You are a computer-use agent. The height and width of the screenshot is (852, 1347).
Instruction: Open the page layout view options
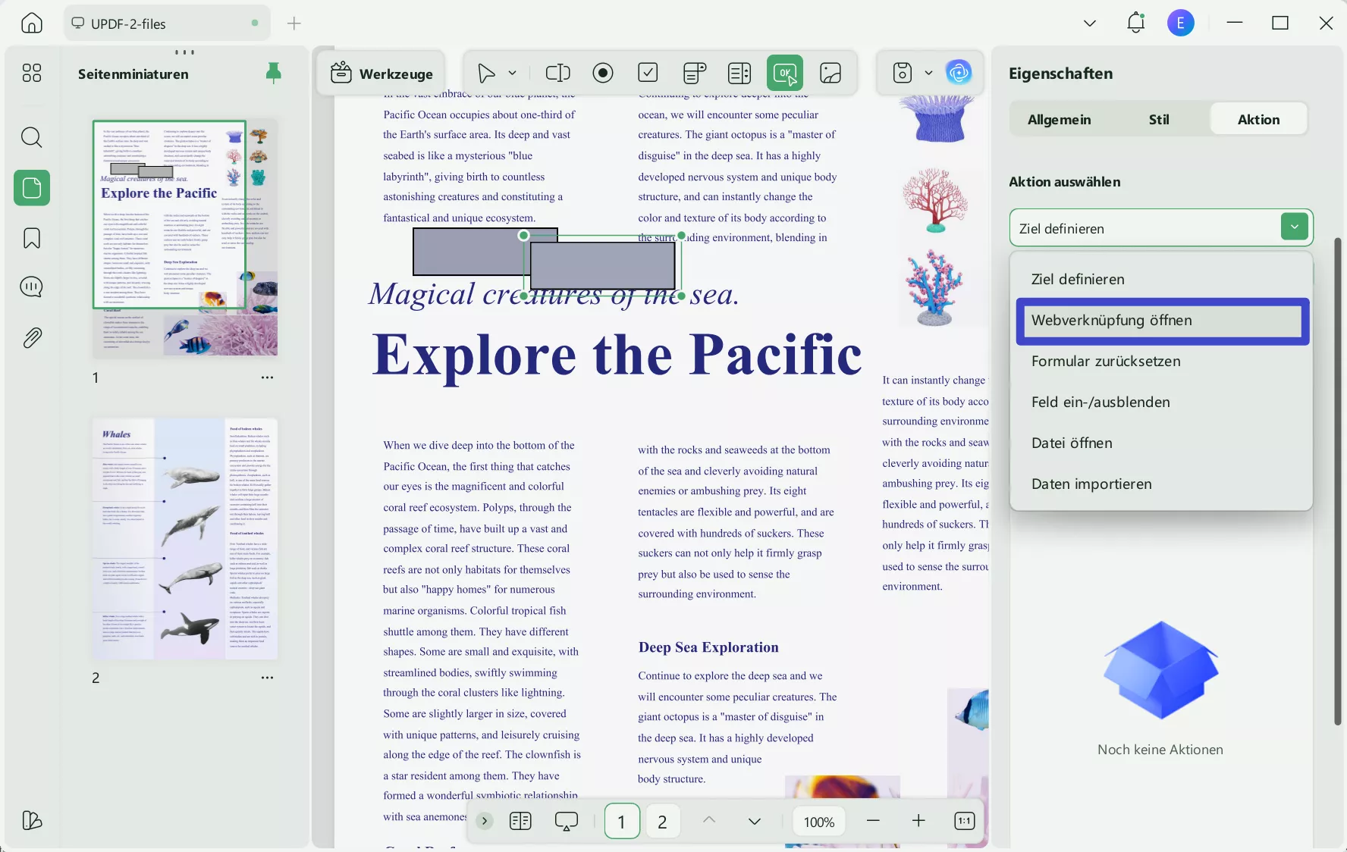[x=520, y=821]
